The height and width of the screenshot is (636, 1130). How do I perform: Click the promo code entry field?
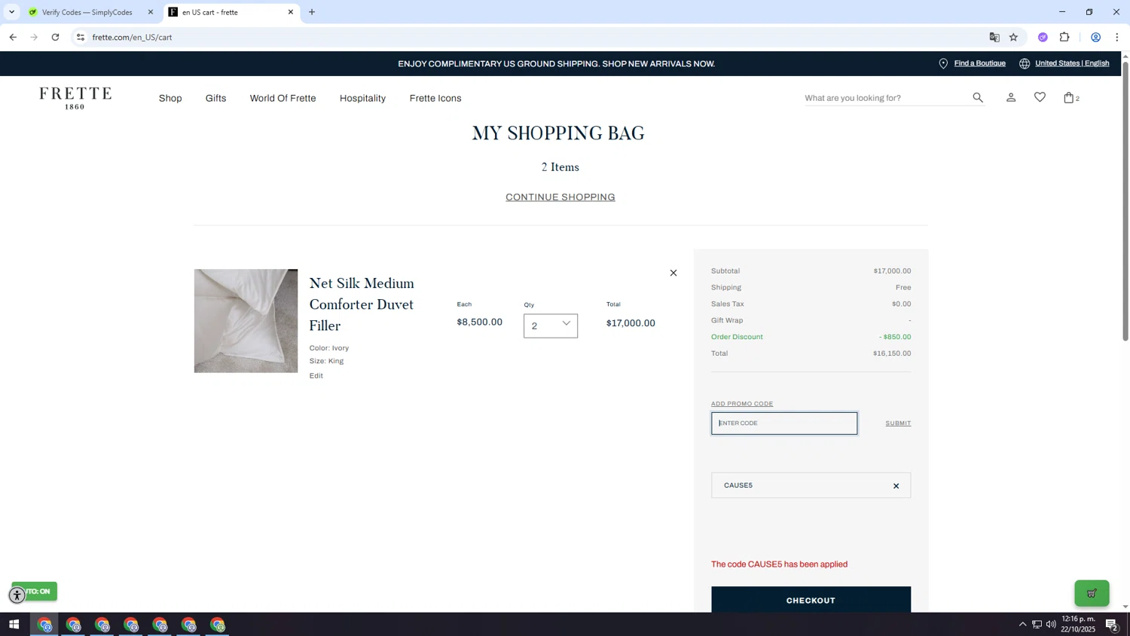pyautogui.click(x=784, y=423)
